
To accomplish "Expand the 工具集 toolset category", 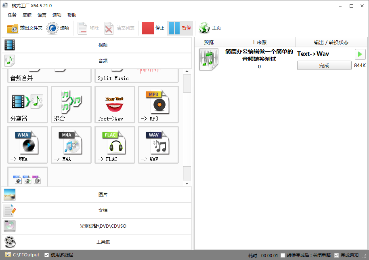I will (97, 242).
